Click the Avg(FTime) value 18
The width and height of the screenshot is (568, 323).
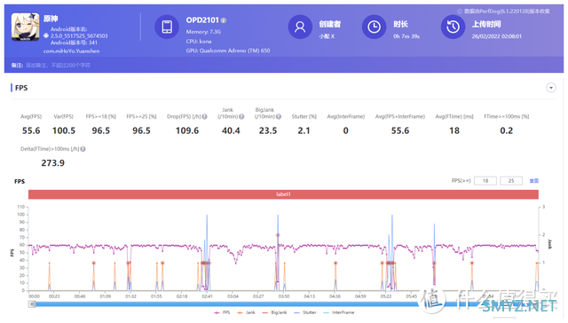pyautogui.click(x=454, y=130)
